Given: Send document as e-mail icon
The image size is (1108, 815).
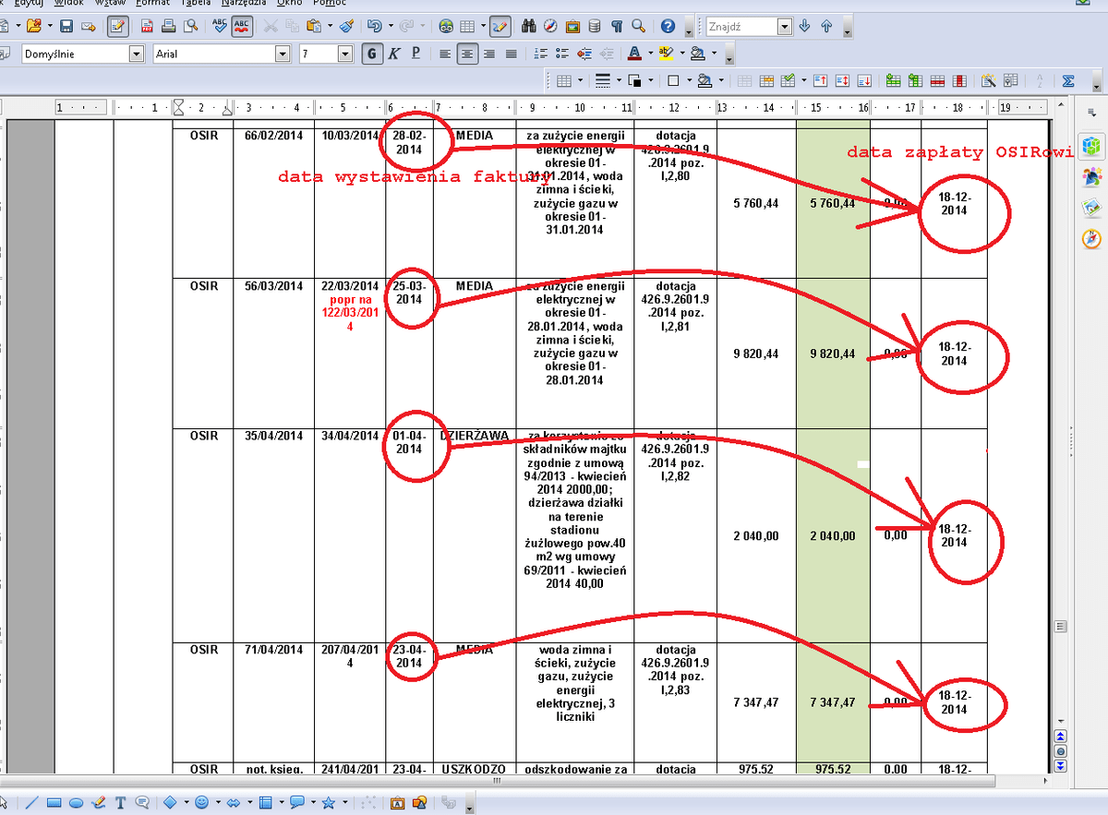Looking at the screenshot, I should click(89, 26).
